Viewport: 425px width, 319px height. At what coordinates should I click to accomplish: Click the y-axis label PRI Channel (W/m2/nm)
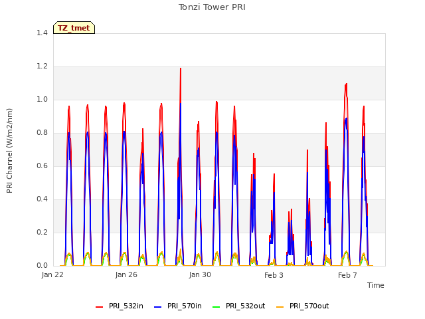[x=9, y=151]
